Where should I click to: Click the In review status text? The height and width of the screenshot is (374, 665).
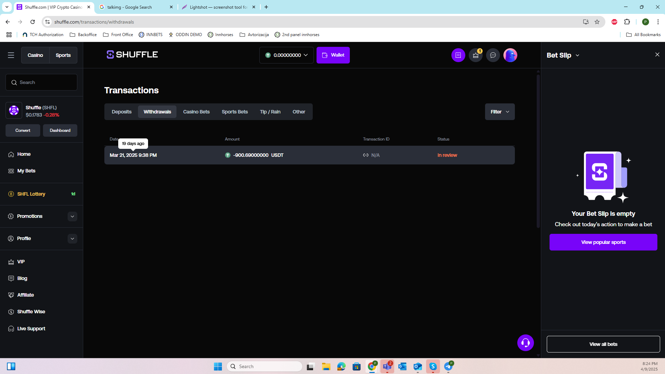pyautogui.click(x=447, y=155)
